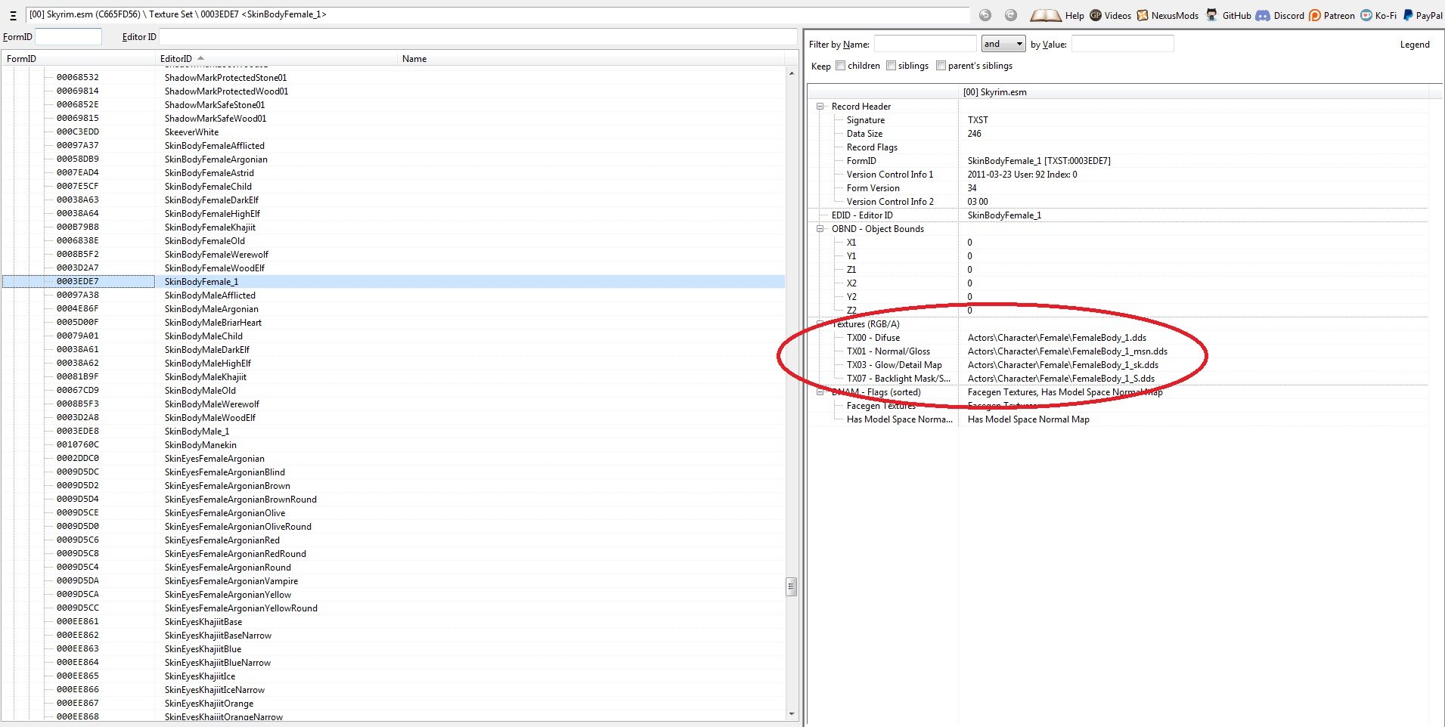Click the Signature TXST value

(x=978, y=120)
